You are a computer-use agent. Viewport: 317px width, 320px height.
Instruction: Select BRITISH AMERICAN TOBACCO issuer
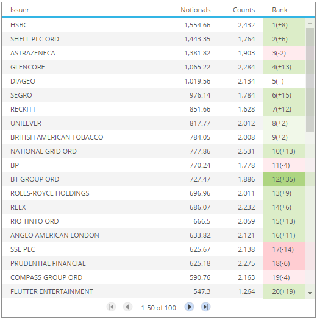pyautogui.click(x=57, y=137)
